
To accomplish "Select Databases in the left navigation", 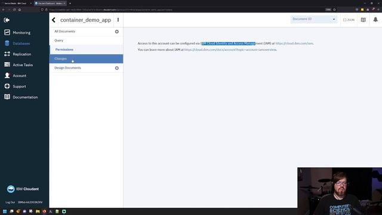I will [x=21, y=44].
